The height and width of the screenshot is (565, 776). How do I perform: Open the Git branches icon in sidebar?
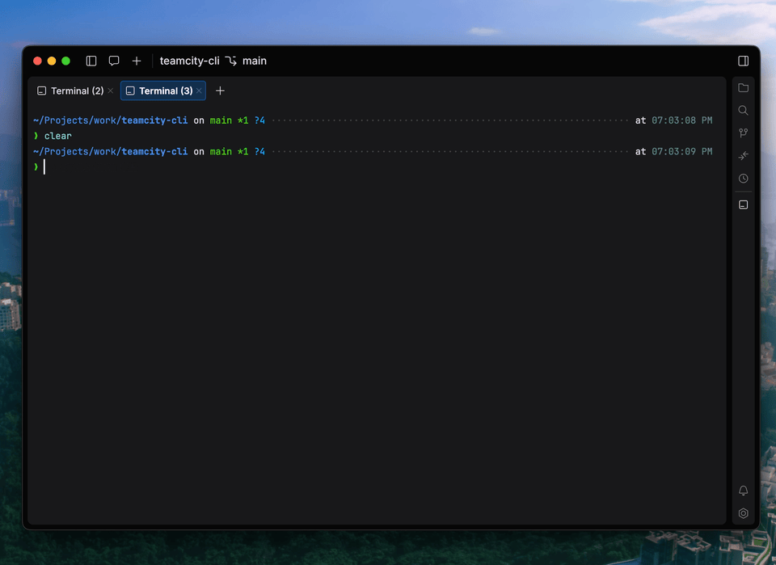(743, 133)
